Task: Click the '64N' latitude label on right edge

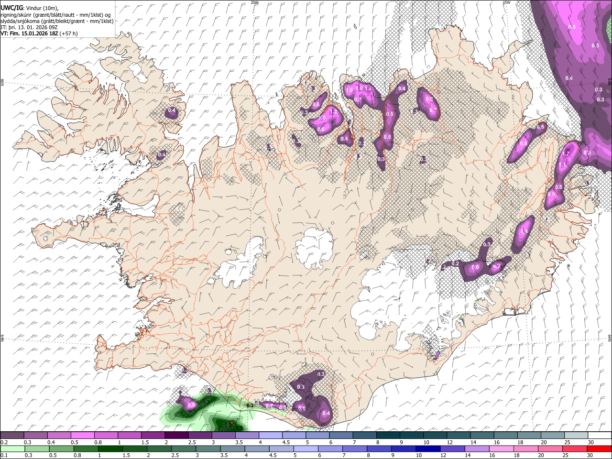Action: 610,338
